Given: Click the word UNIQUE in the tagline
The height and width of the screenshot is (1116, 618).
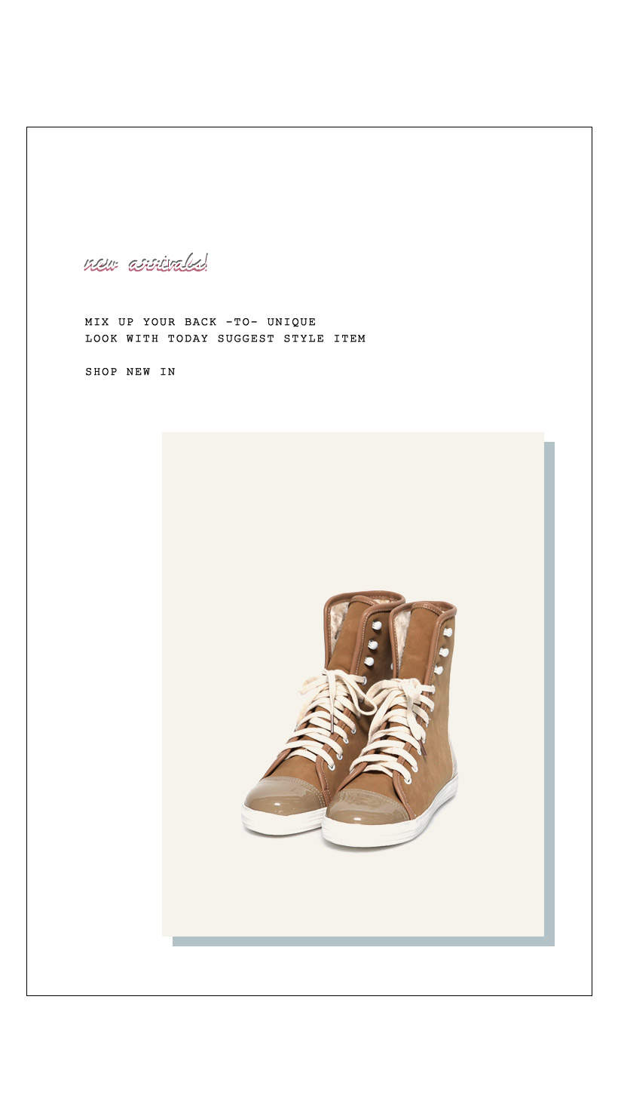Looking at the screenshot, I should click(x=292, y=322).
